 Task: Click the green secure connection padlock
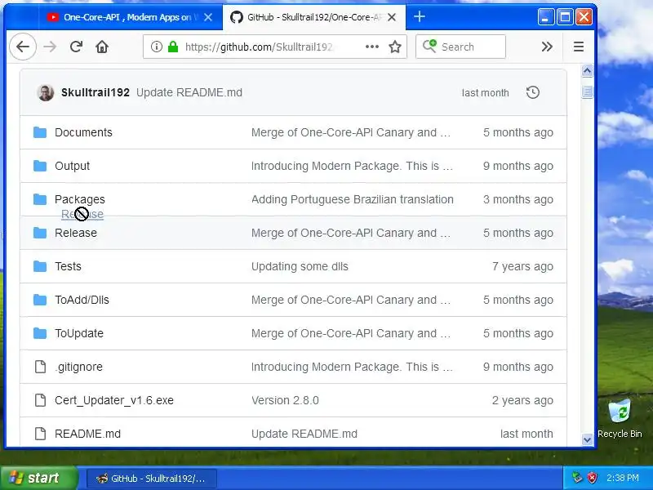(x=173, y=47)
